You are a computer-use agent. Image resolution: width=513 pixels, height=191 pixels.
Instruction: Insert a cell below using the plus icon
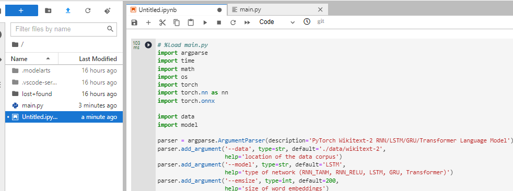[x=148, y=22]
